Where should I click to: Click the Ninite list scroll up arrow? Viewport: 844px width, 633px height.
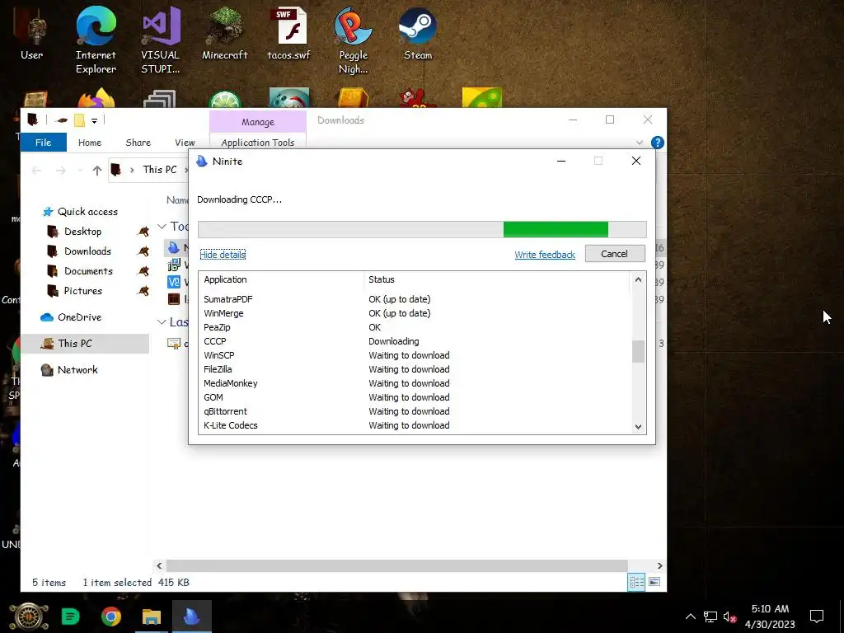638,279
